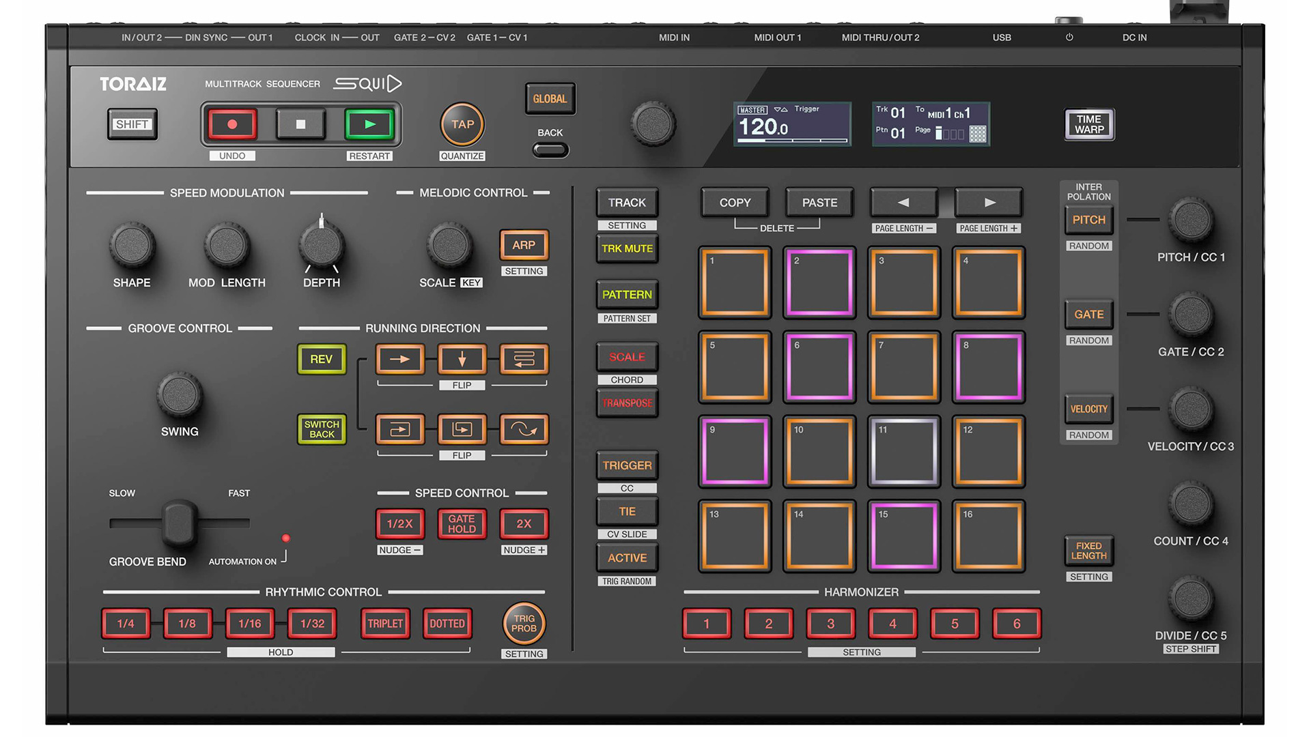This screenshot has height=737, width=1311.
Task: Toggle the TIE button
Action: click(x=627, y=512)
